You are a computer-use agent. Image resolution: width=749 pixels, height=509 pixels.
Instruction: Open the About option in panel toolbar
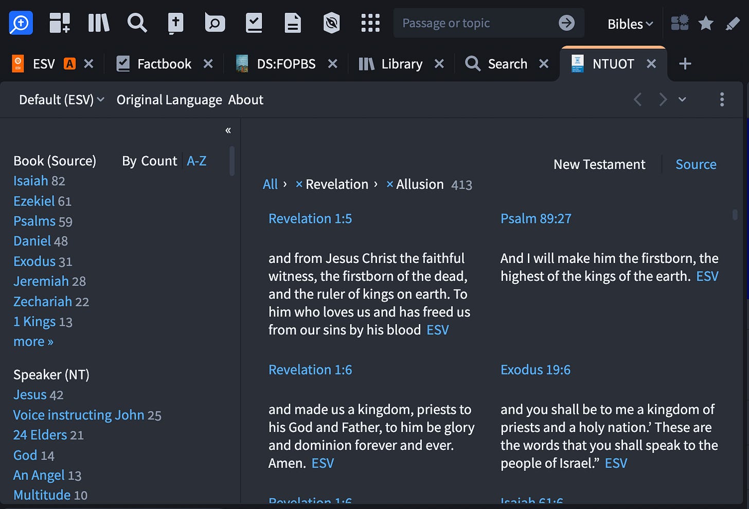246,100
